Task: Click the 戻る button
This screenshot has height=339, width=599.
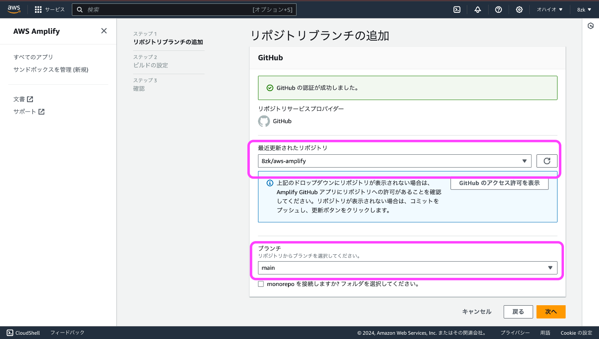Action: [x=518, y=312]
